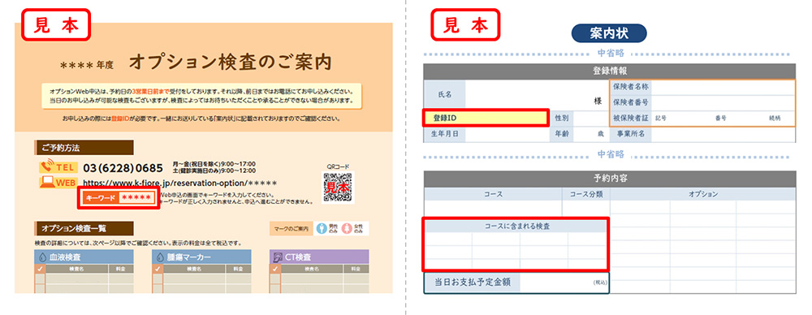812x315 pixels.
Task: Click the (税込) note text
Action: 600,283
